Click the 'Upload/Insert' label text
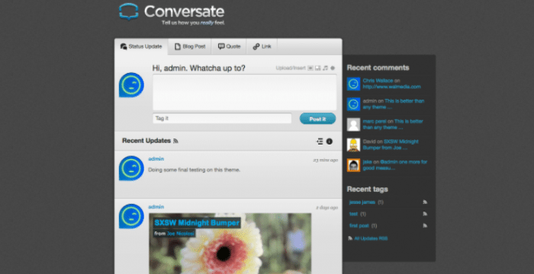Image resolution: width=534 pixels, height=274 pixels. pyautogui.click(x=291, y=68)
